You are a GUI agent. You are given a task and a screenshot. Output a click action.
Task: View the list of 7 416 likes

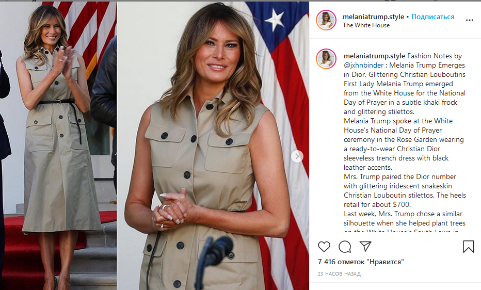click(x=361, y=262)
